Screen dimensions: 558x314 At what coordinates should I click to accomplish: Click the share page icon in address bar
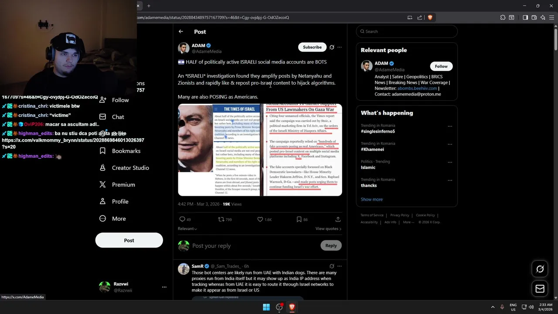(x=419, y=17)
